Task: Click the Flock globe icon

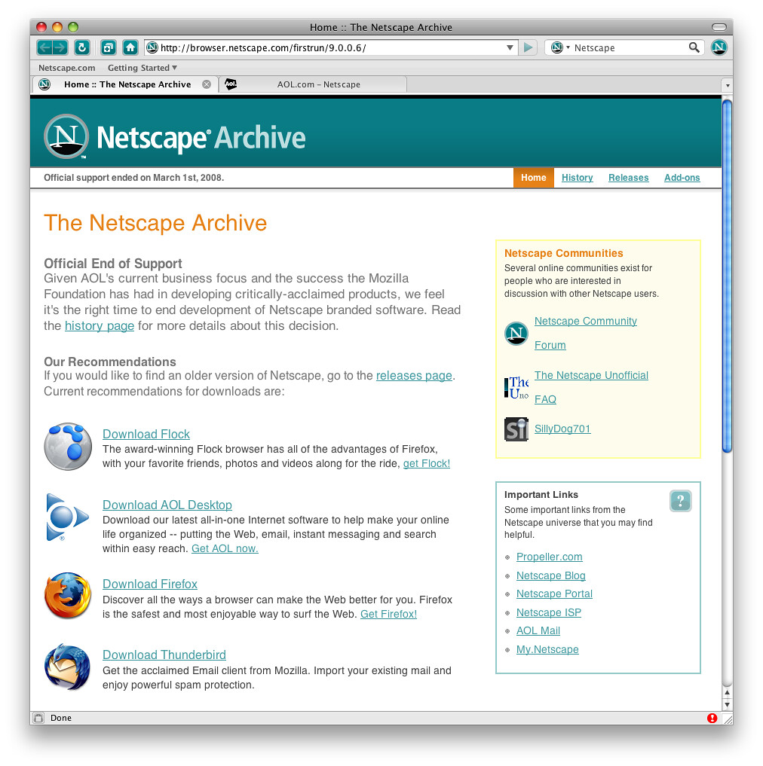Action: 67,446
